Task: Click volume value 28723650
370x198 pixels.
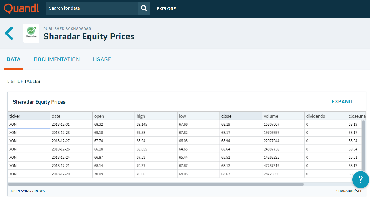Action: 283,174
